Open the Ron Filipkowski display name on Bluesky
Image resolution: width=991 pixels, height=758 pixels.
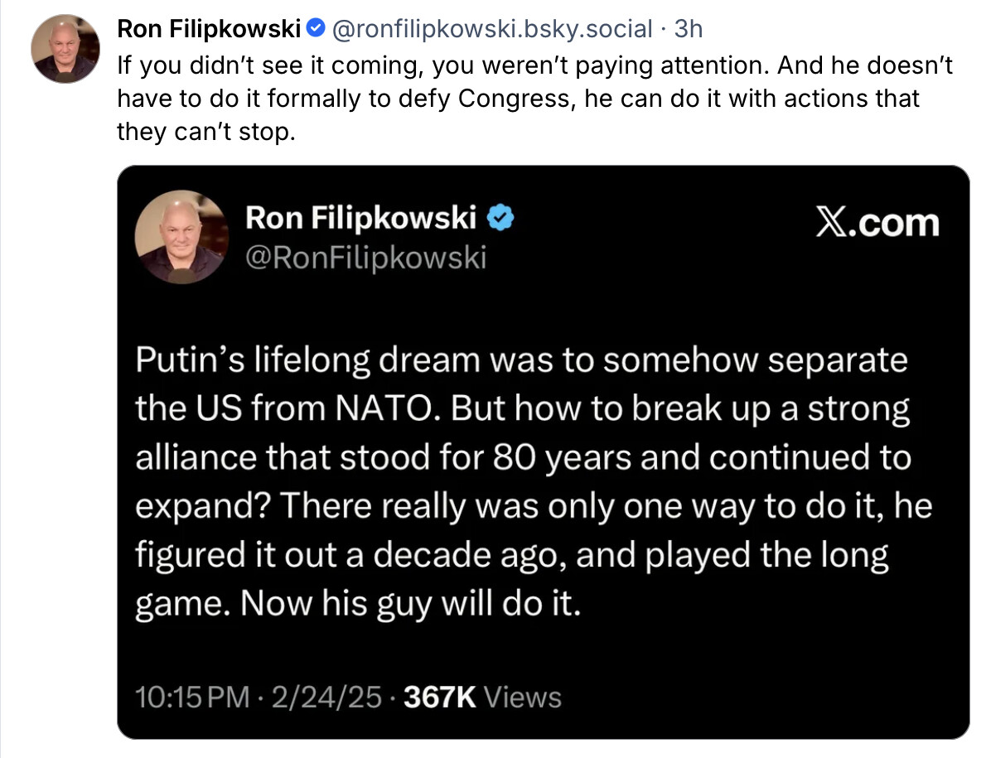click(x=209, y=29)
